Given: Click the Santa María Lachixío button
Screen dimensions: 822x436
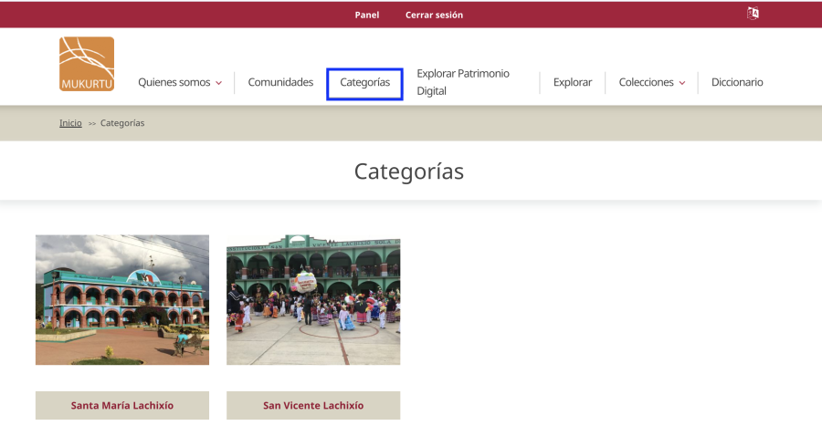Looking at the screenshot, I should pos(122,405).
